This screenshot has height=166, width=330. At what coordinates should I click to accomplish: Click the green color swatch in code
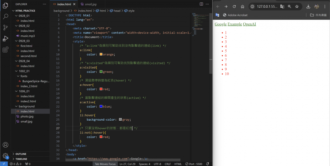point(101,72)
